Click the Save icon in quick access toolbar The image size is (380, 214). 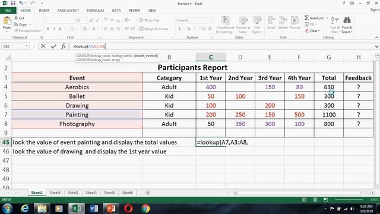(x=13, y=3)
